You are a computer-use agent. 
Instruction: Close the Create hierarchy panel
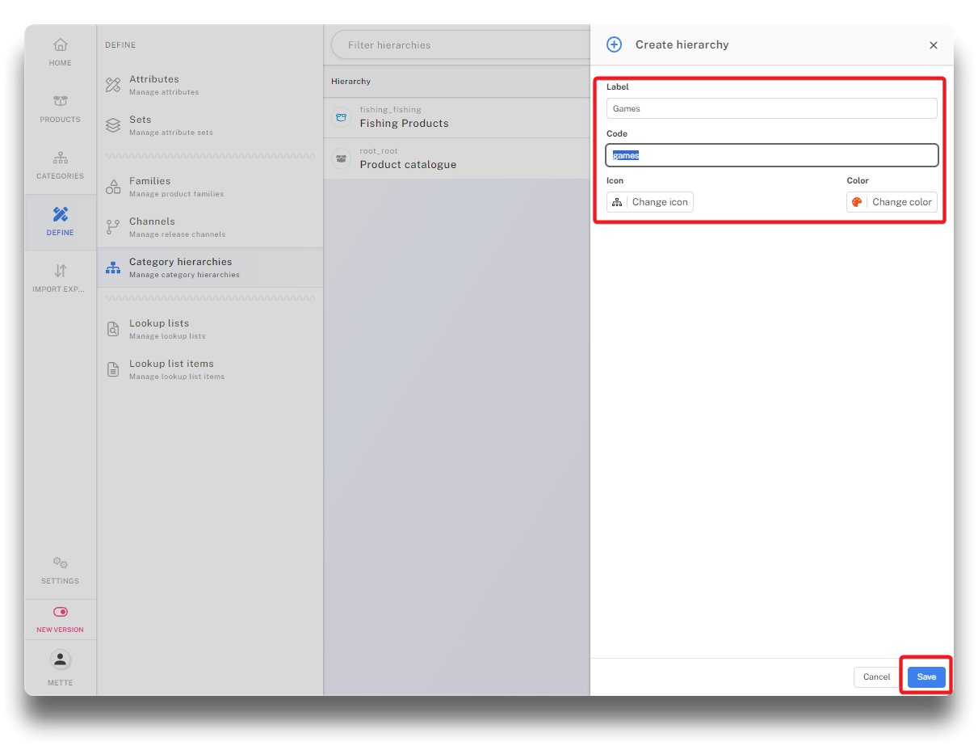934,45
